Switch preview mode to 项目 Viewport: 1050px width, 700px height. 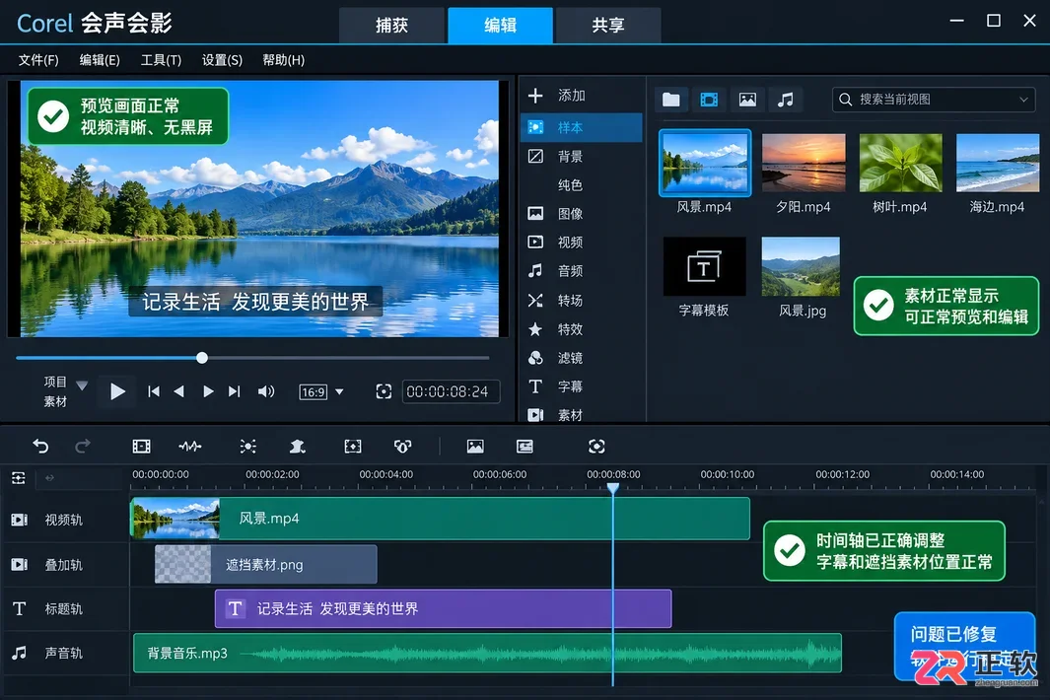[55, 382]
